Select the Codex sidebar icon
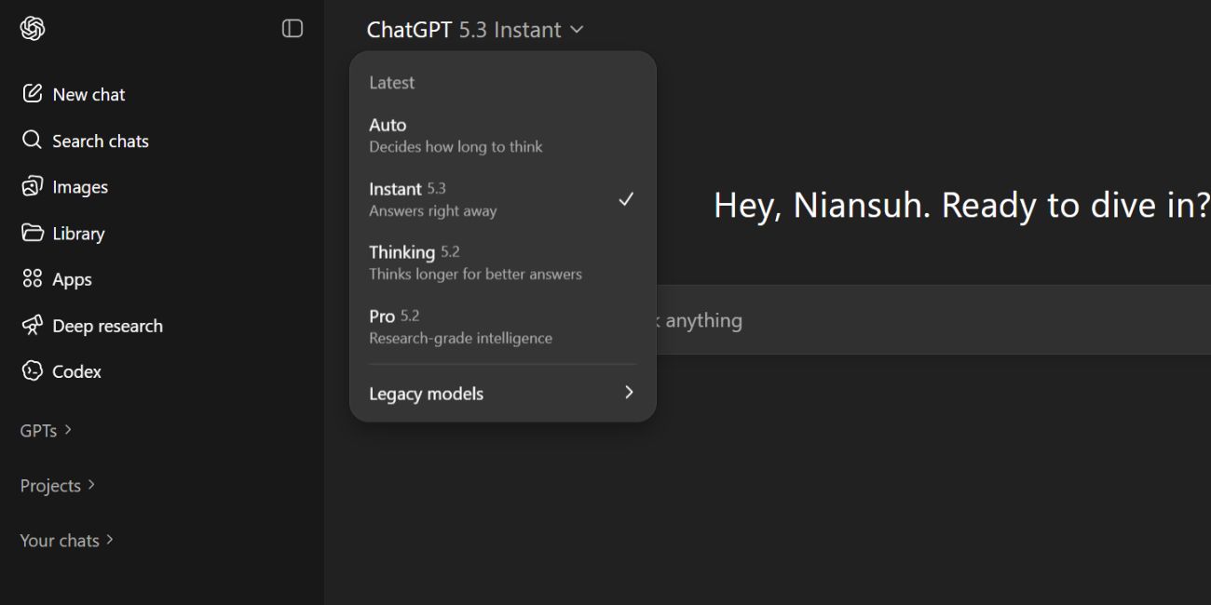The width and height of the screenshot is (1211, 605). pos(32,370)
